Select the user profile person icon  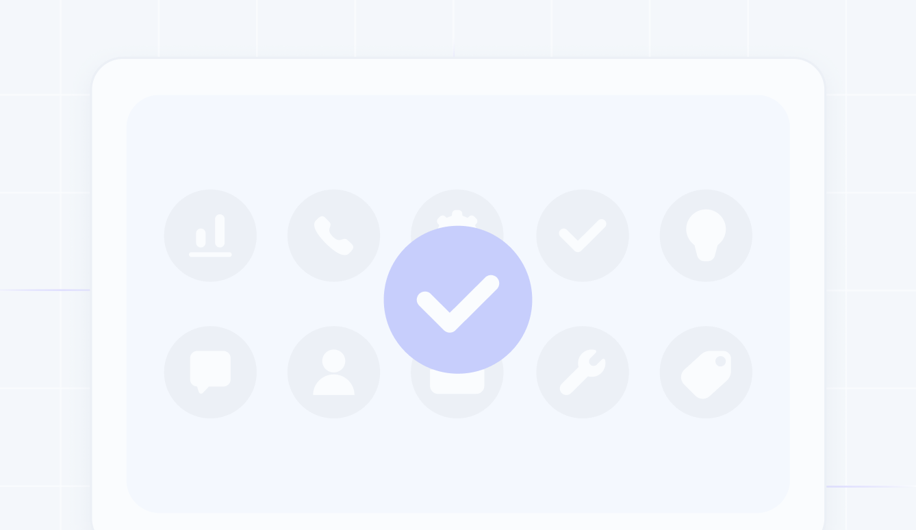point(333,372)
